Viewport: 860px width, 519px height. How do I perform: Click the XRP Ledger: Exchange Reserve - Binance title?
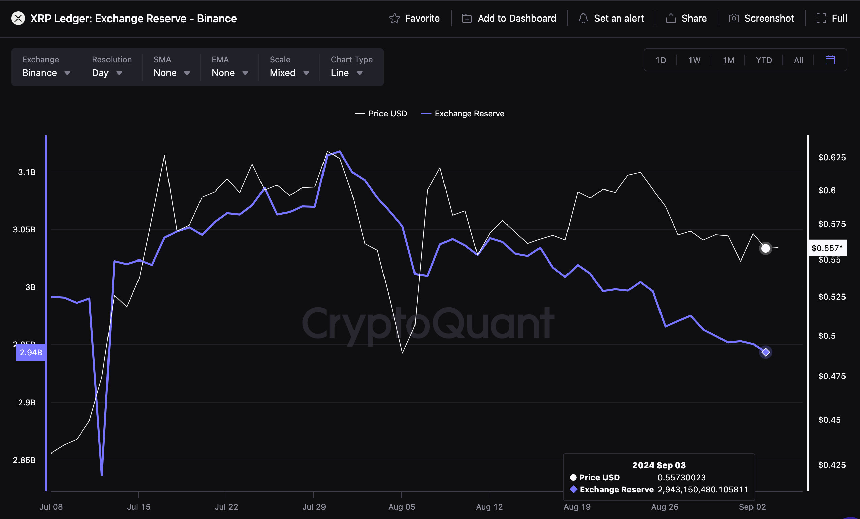133,18
